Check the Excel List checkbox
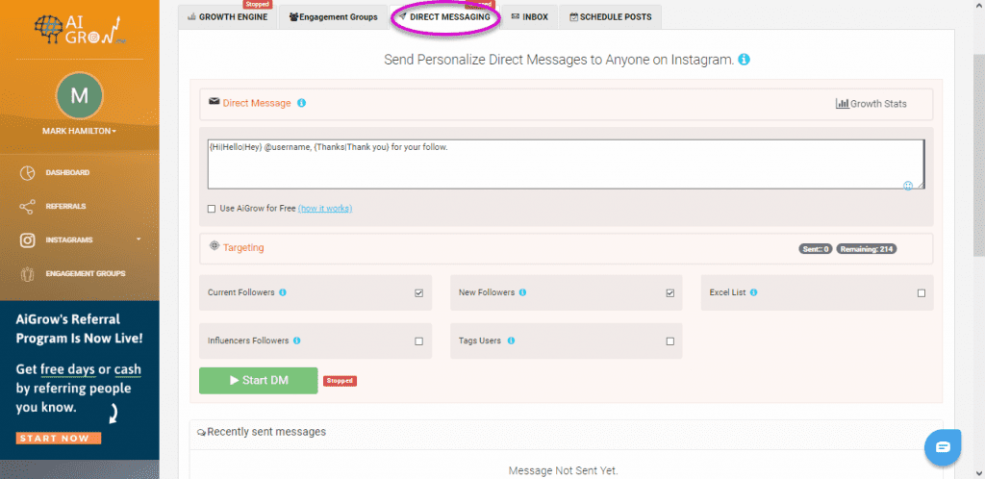 click(x=922, y=293)
